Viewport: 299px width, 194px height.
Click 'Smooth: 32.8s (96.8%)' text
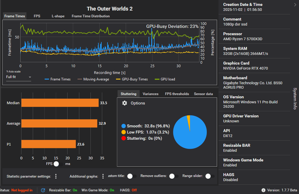coord(148,126)
